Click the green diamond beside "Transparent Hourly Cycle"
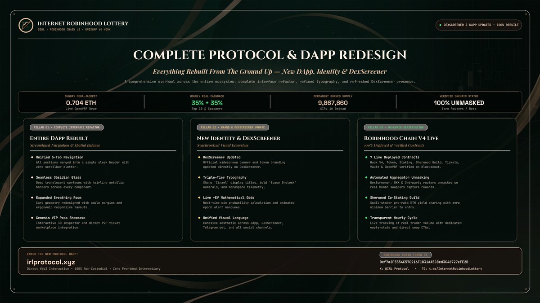This screenshot has width=540, height=303. coord(366,218)
